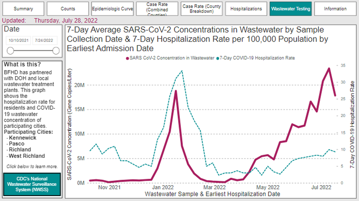Toggle 7-Day COVID-19 Hospitalization Rate legend entry
359x201 pixels.
click(x=255, y=58)
